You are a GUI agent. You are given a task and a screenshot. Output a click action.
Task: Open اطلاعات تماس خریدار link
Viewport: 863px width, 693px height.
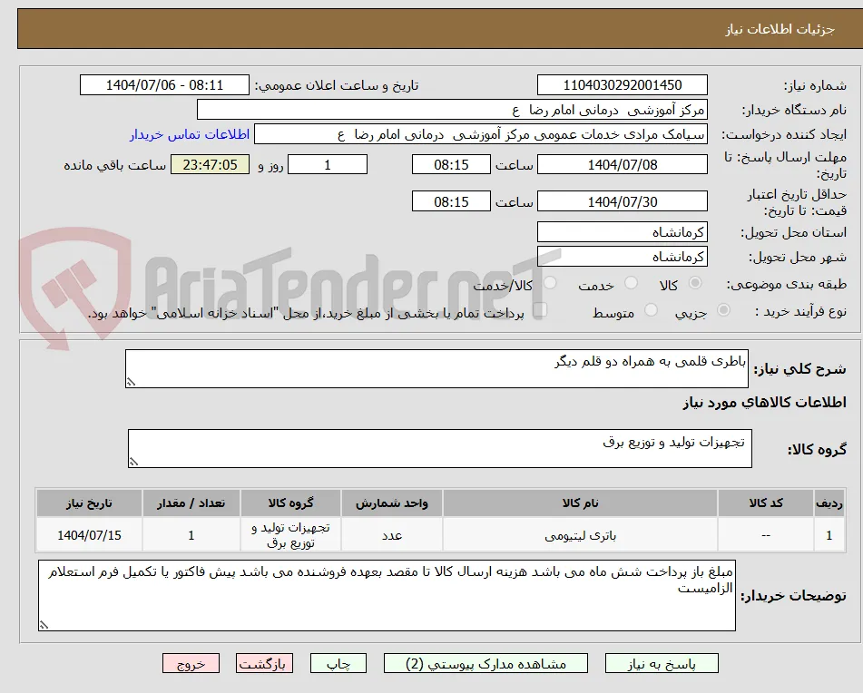point(190,135)
